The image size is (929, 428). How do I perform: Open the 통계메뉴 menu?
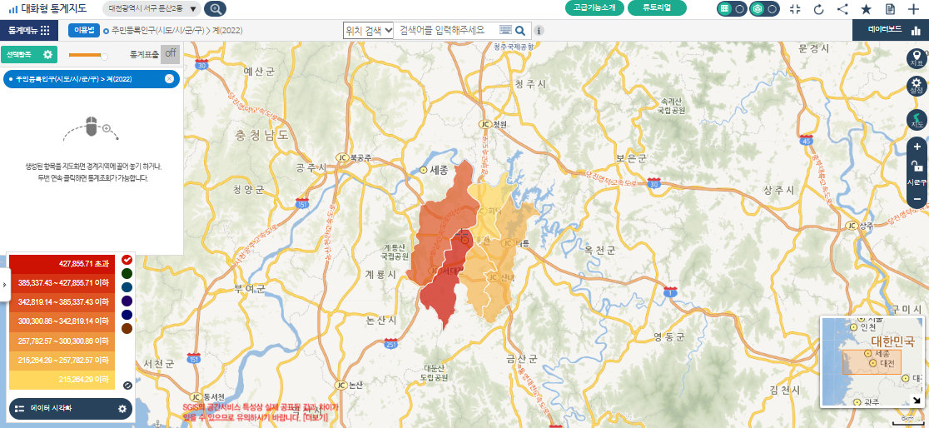tap(29, 30)
